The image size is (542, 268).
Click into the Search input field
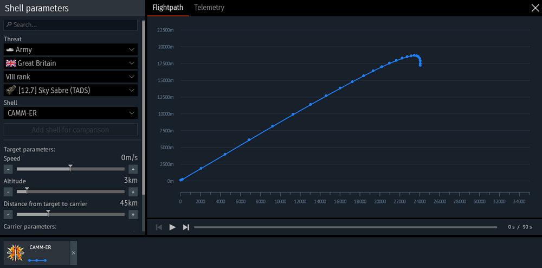pos(70,25)
